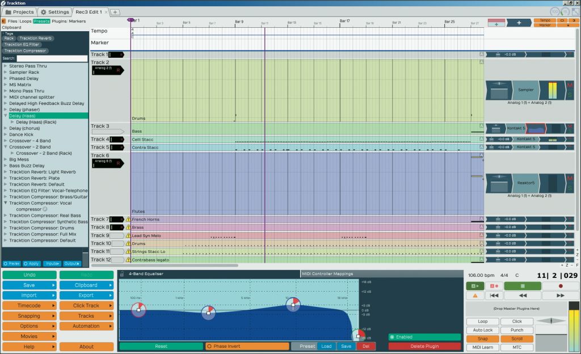Click the warning icon on Track 9 Lead Syn Melo
581x354 pixels.
tap(128, 235)
